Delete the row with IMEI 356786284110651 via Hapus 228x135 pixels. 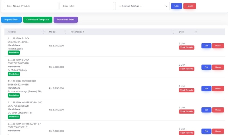(218, 46)
